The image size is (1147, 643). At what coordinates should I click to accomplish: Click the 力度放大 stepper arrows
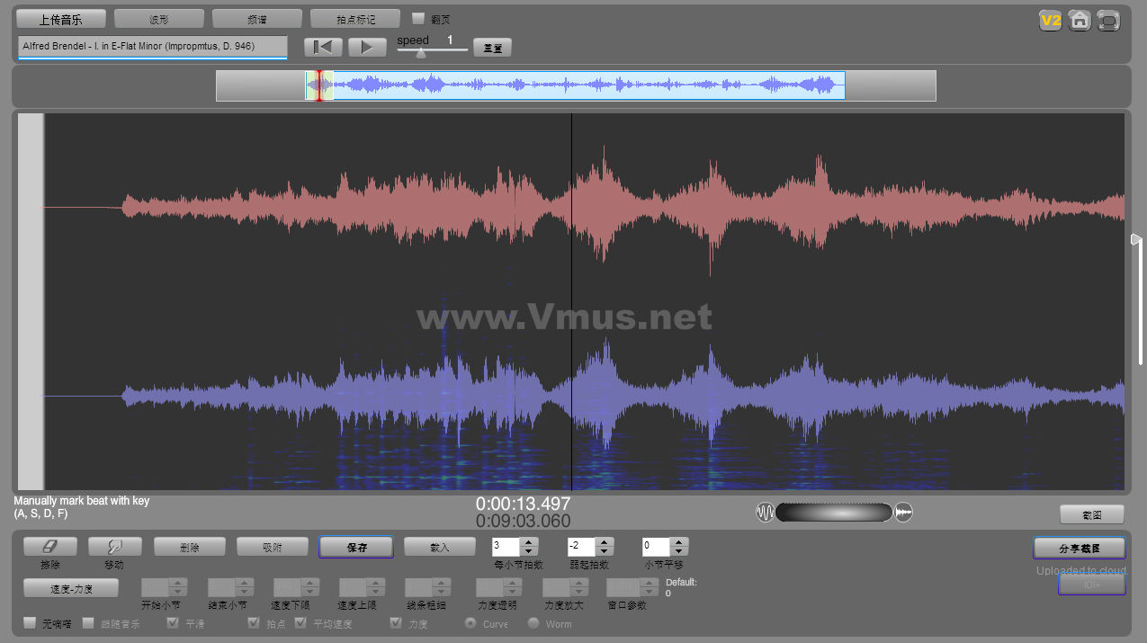(580, 587)
